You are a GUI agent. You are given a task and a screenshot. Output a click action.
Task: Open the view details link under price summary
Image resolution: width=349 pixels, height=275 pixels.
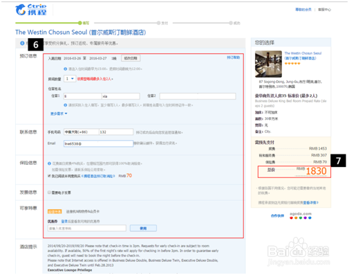click(x=310, y=202)
